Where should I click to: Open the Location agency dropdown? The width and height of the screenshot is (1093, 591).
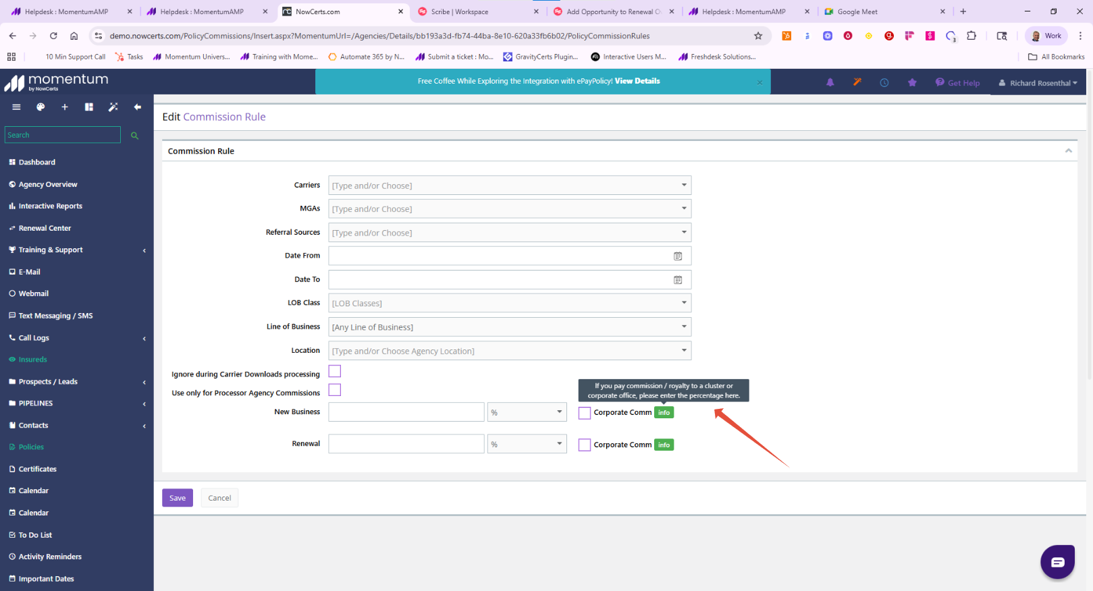point(510,351)
